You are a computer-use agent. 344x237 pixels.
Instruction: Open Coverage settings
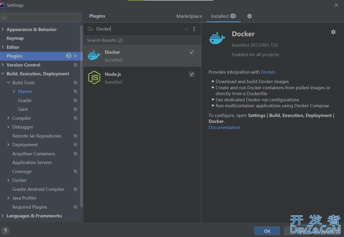pos(22,172)
